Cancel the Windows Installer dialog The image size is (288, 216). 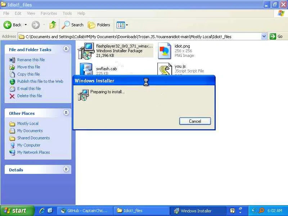click(195, 121)
